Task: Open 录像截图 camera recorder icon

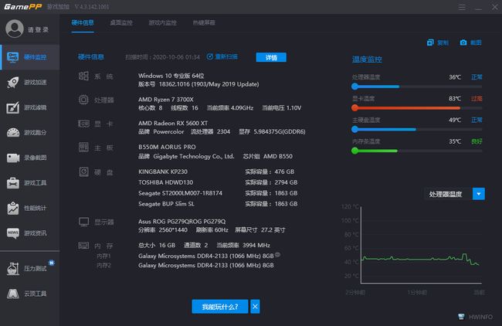Action: [x=13, y=158]
